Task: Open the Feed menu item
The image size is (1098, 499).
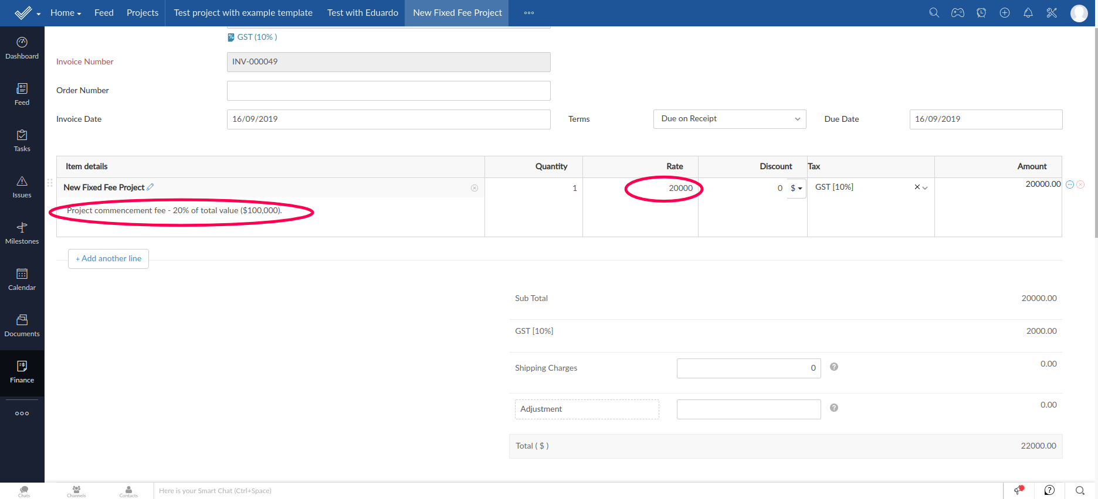Action: [x=104, y=13]
